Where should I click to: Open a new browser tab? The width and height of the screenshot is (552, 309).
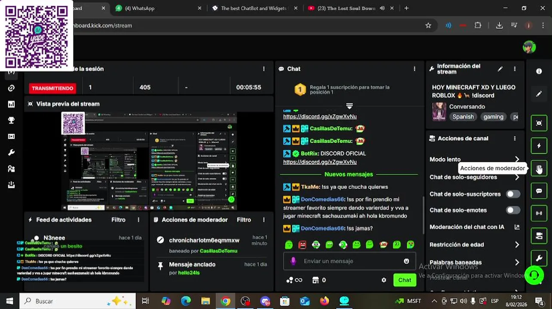tap(406, 8)
